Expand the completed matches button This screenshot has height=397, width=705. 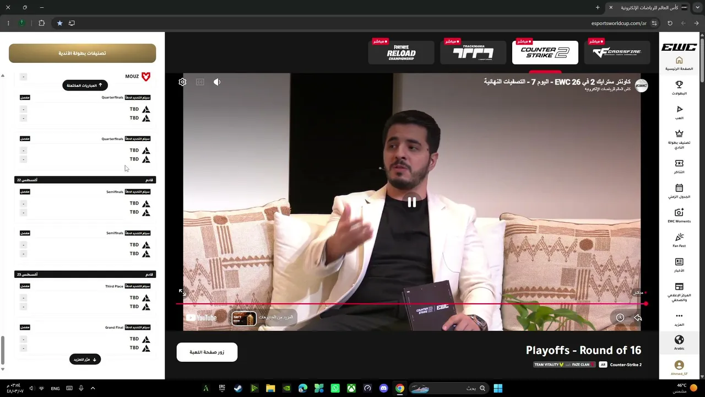[85, 85]
